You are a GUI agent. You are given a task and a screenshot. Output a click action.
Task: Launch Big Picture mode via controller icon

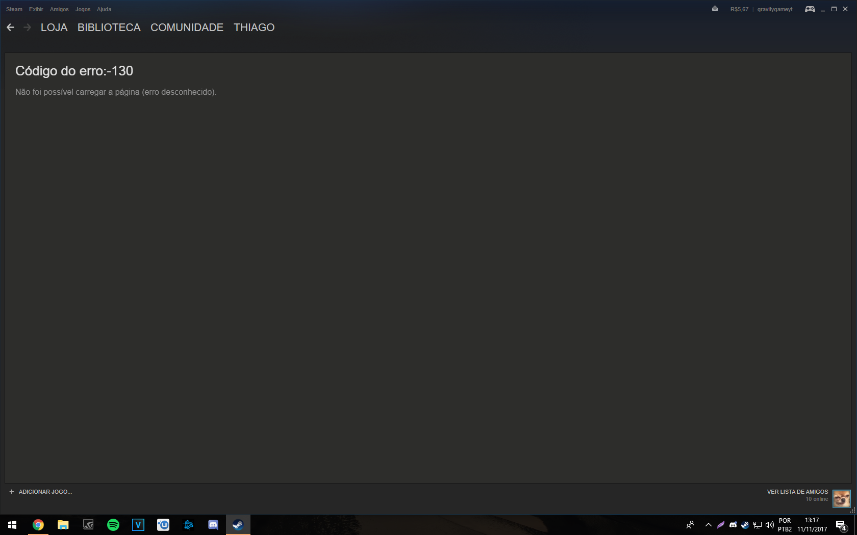pyautogui.click(x=810, y=9)
